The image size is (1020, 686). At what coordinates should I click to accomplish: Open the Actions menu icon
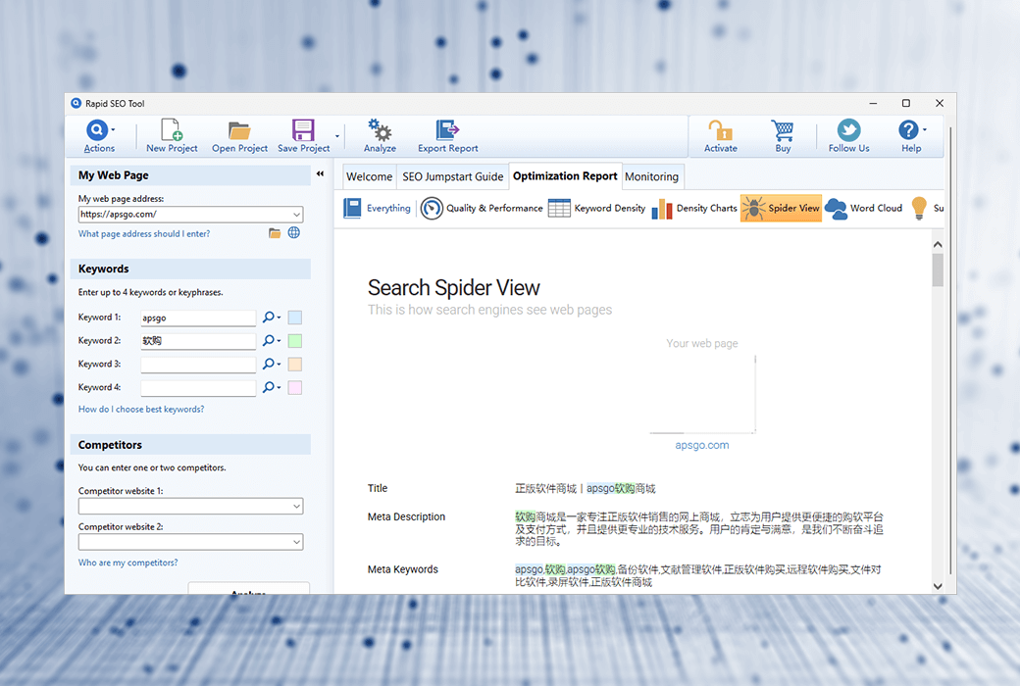[x=97, y=130]
